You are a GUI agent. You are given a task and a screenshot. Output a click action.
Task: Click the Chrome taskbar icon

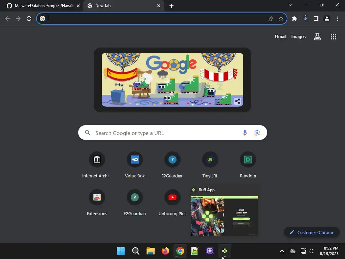[x=180, y=251]
